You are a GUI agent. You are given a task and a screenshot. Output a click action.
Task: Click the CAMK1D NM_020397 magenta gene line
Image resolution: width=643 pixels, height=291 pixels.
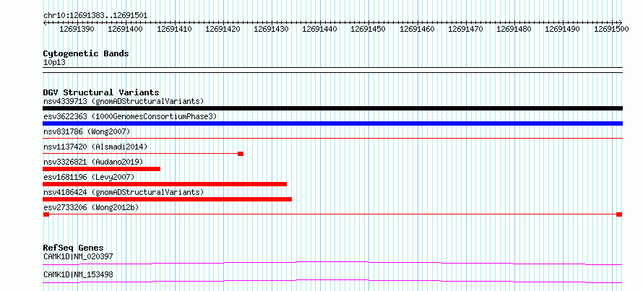[332, 263]
